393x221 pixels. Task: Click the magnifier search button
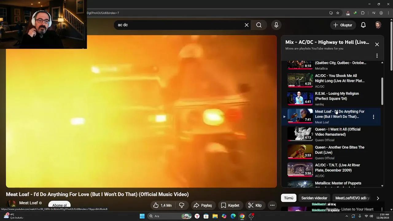coord(259,25)
